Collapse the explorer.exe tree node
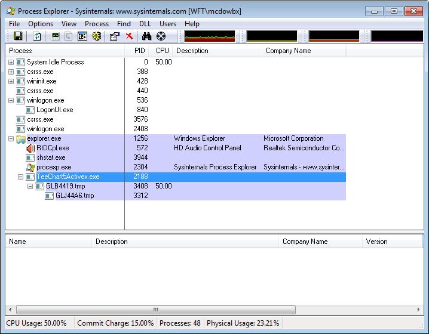429x334 pixels. pyautogui.click(x=11, y=139)
